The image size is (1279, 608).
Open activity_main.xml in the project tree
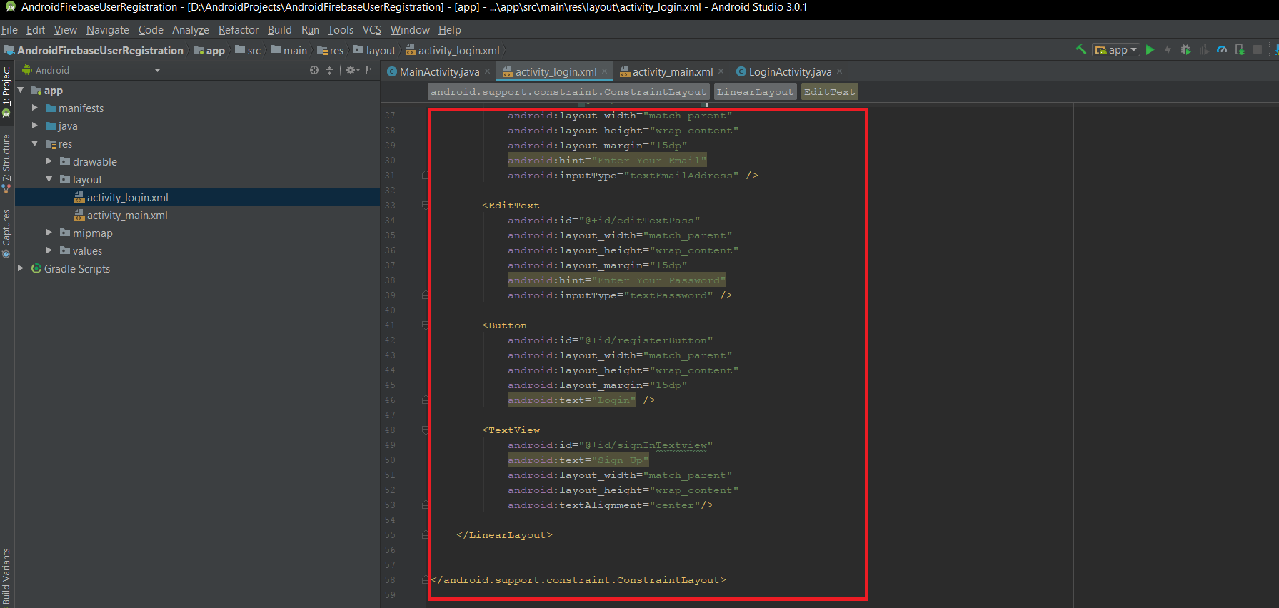pos(127,216)
